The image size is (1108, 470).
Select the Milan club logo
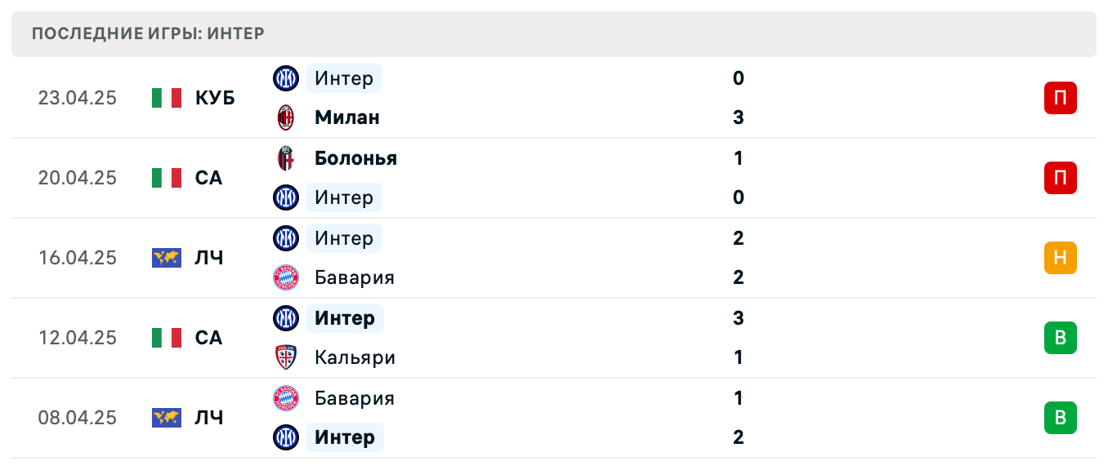tap(285, 117)
